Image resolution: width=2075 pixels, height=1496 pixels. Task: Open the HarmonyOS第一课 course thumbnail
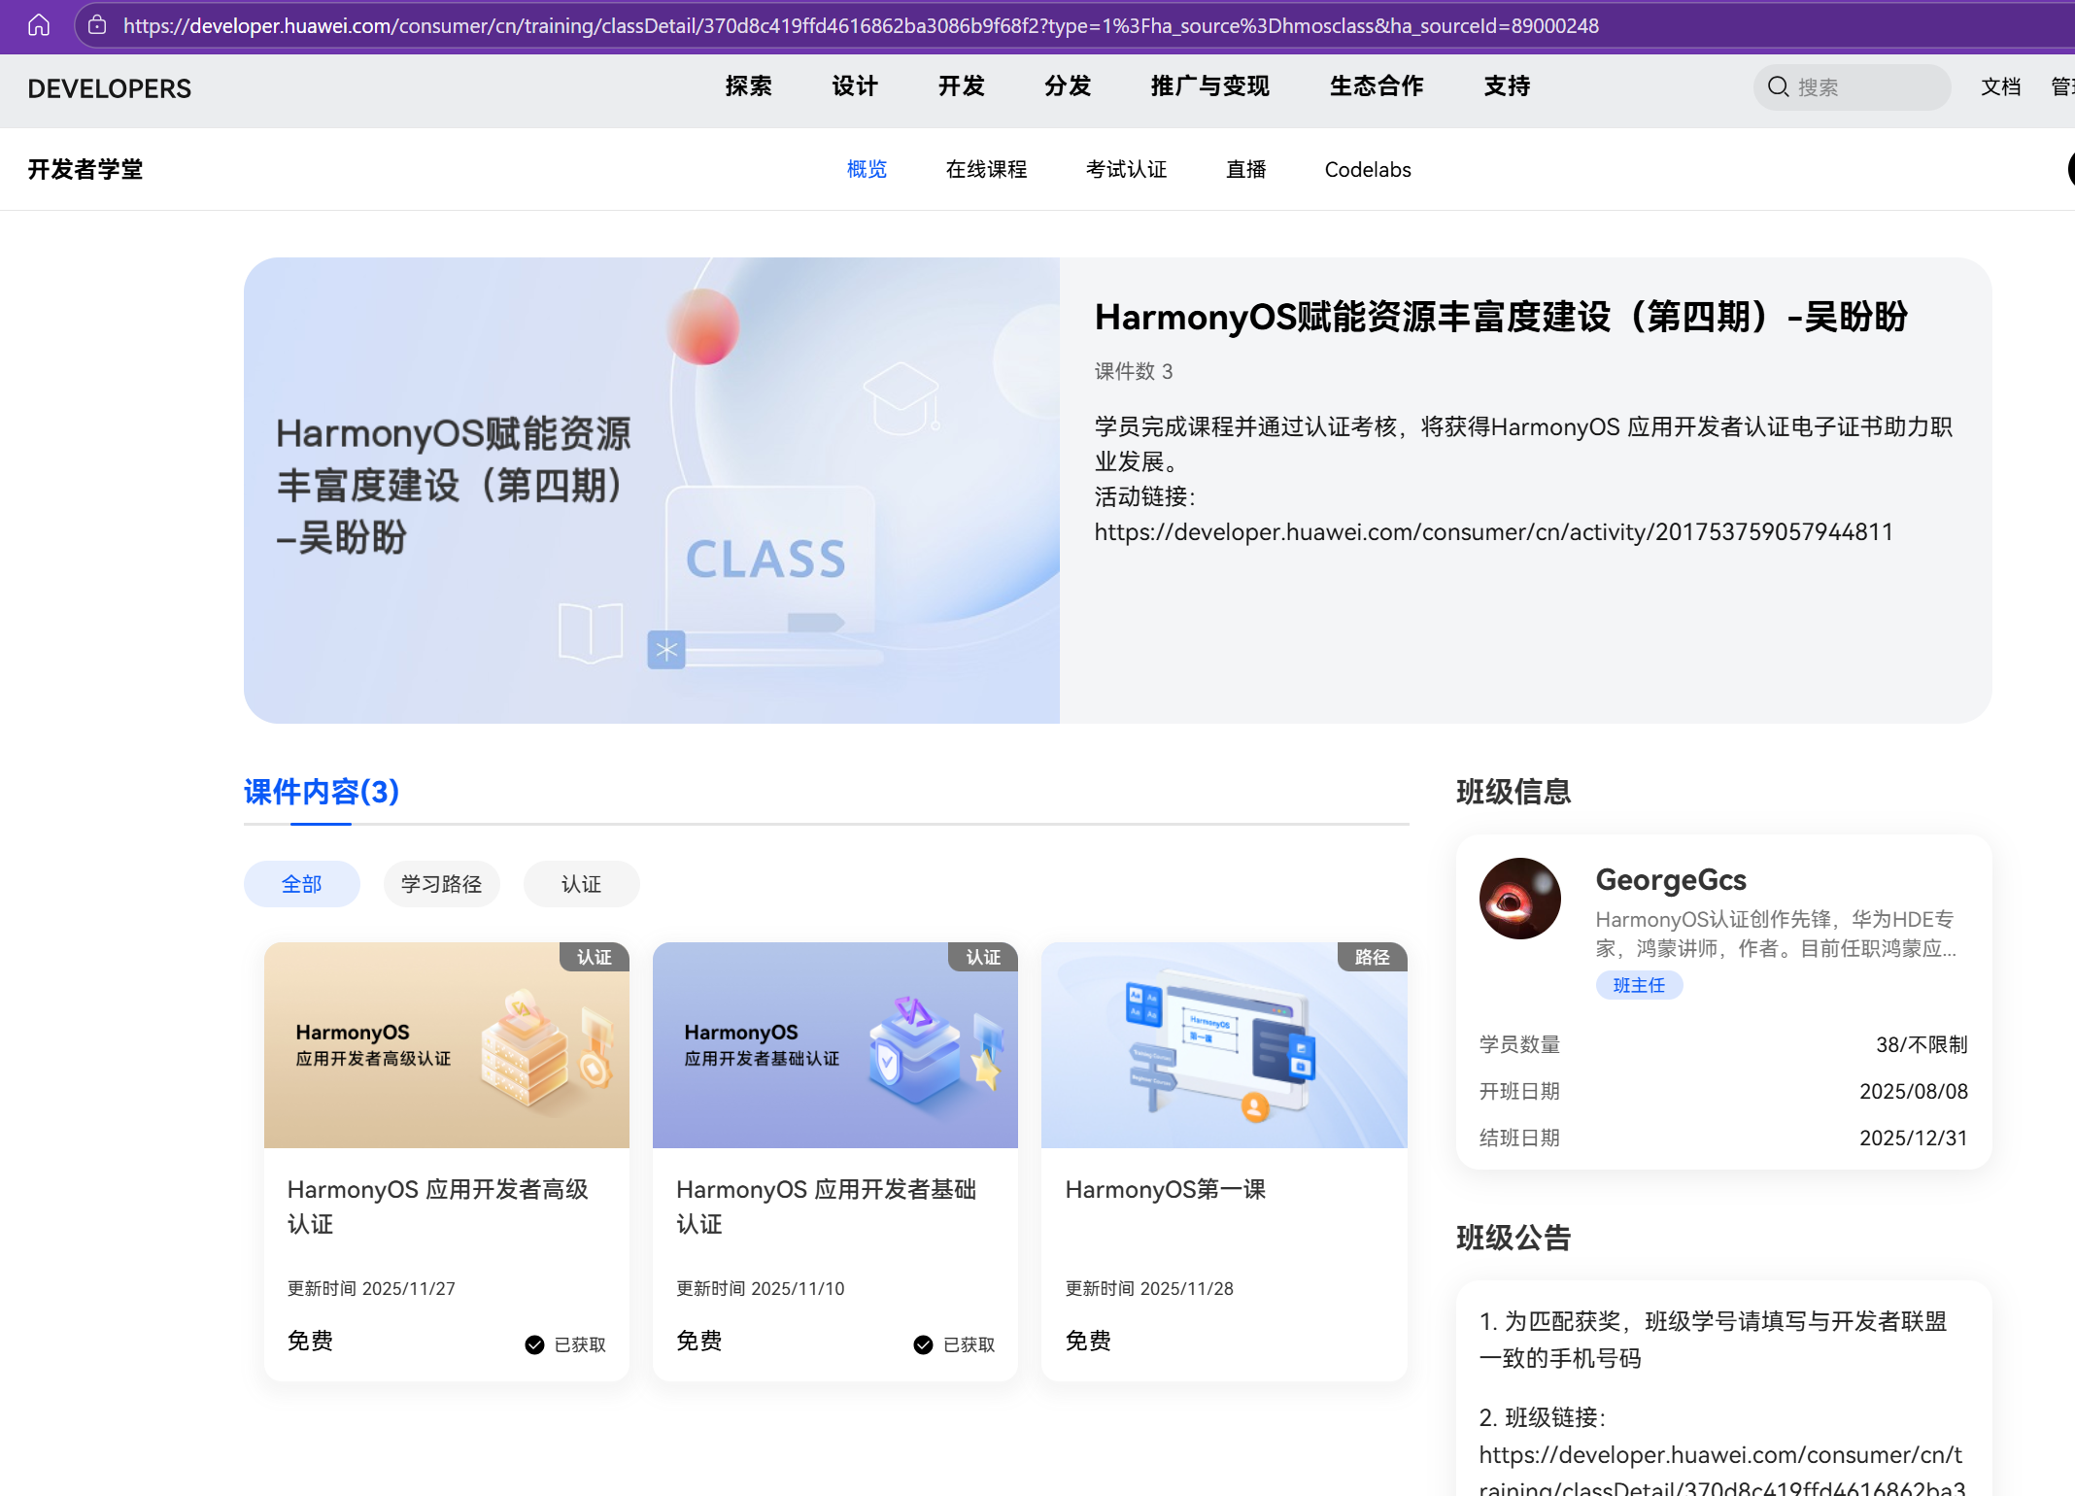click(x=1223, y=1045)
